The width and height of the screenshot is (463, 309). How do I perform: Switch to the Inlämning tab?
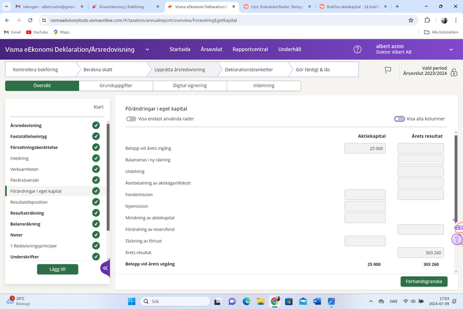[264, 86]
